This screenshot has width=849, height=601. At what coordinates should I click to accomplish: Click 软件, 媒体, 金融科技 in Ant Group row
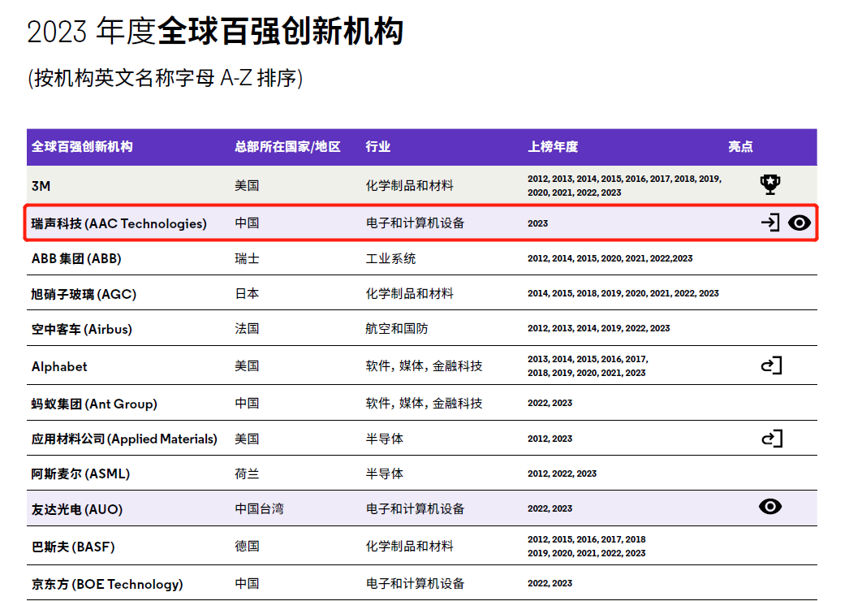click(x=424, y=403)
